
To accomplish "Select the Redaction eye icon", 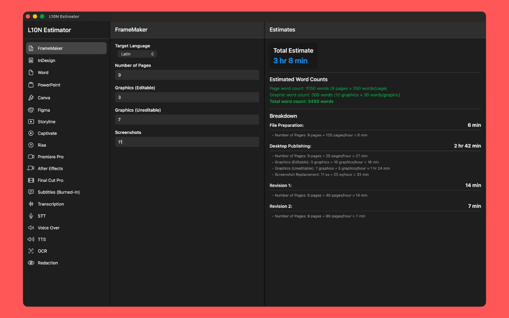I will (x=32, y=263).
